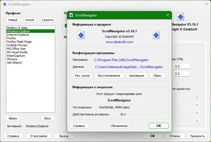Click the ScrollNavigator logo left of the product name
This screenshot has height=142, width=211.
[x=81, y=35]
